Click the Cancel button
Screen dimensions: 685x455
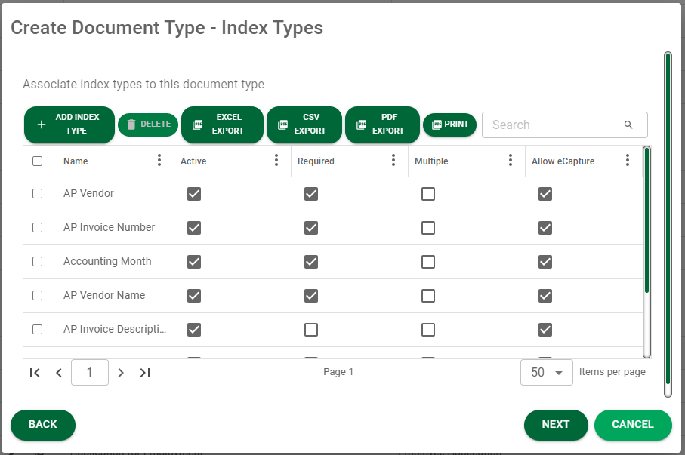tap(633, 425)
